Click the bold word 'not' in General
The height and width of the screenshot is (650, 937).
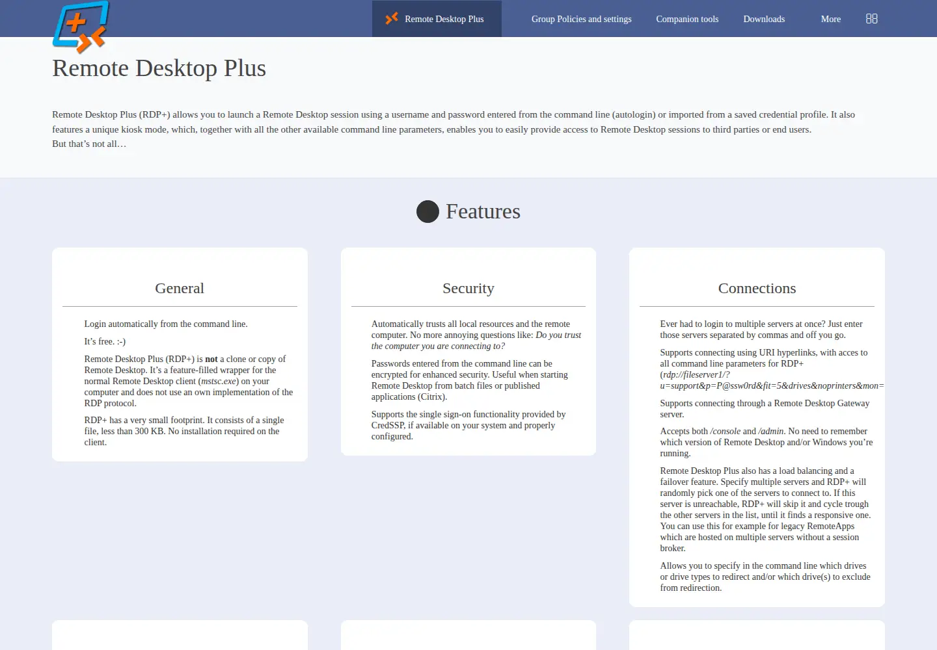(211, 359)
